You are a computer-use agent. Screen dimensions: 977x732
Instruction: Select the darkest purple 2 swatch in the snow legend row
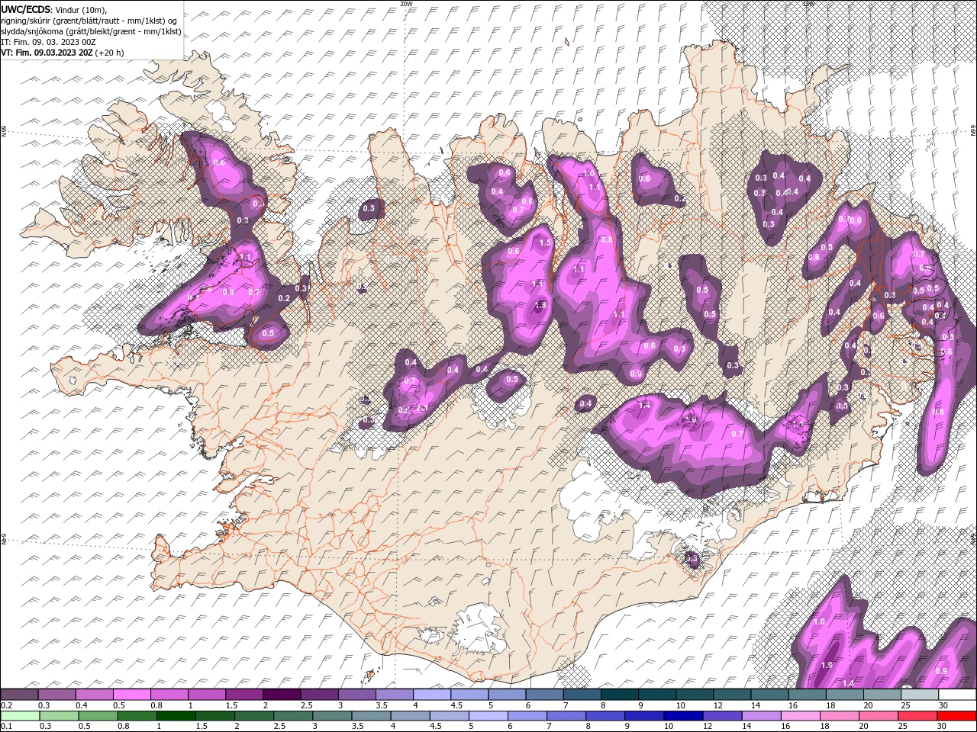tap(281, 695)
